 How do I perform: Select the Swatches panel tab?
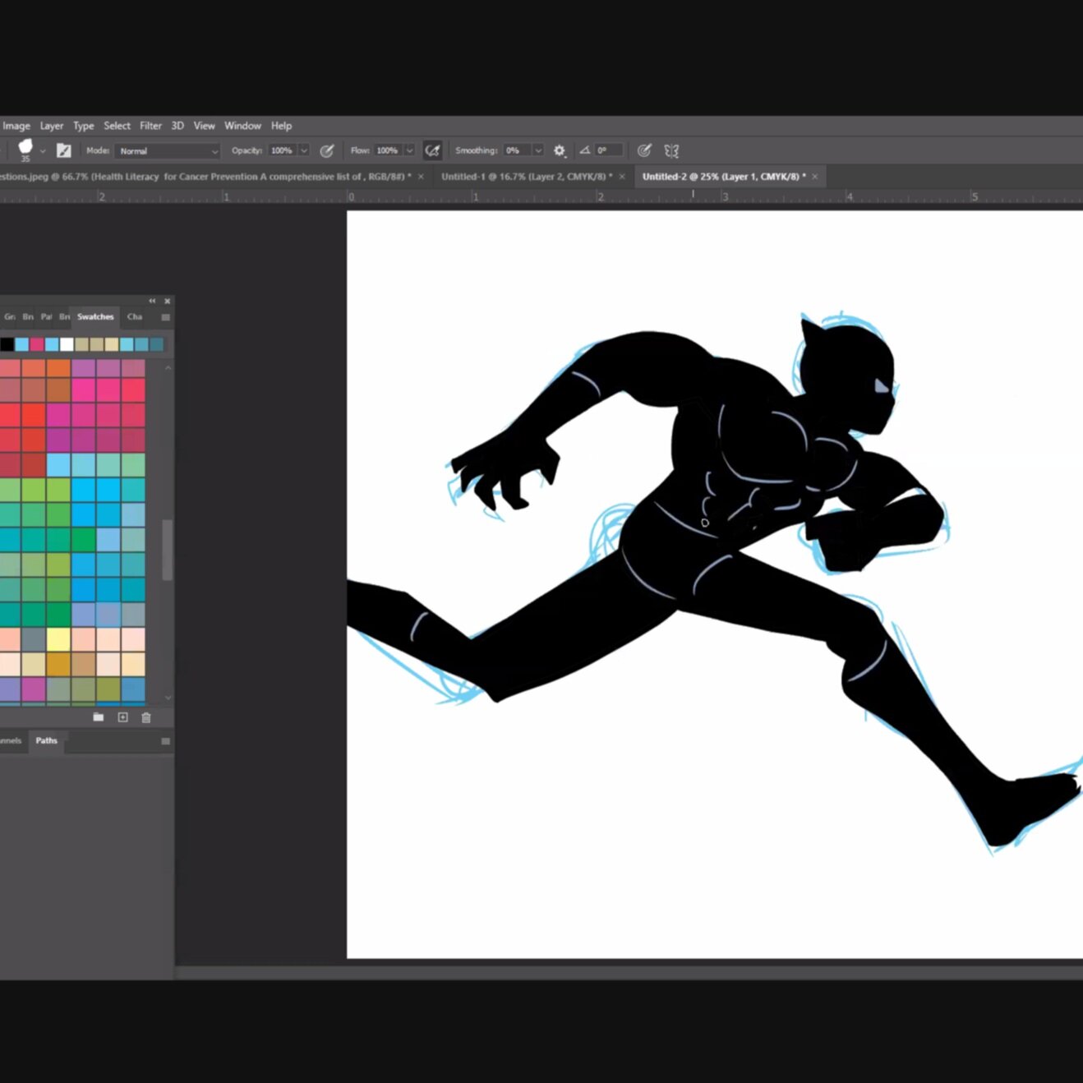click(95, 316)
